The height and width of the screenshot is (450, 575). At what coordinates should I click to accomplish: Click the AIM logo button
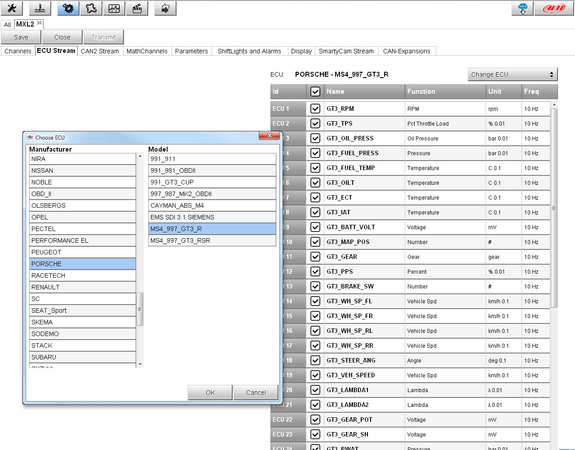(555, 8)
